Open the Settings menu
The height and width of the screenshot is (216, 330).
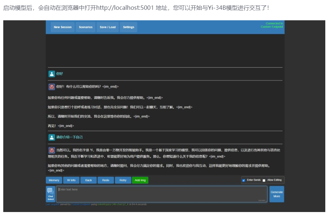(128, 27)
